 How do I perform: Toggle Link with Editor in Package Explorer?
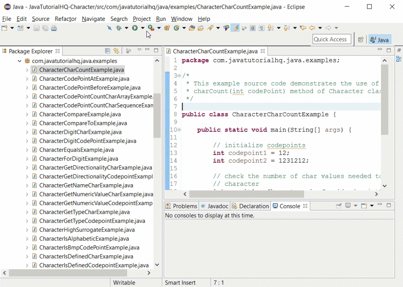(x=116, y=51)
